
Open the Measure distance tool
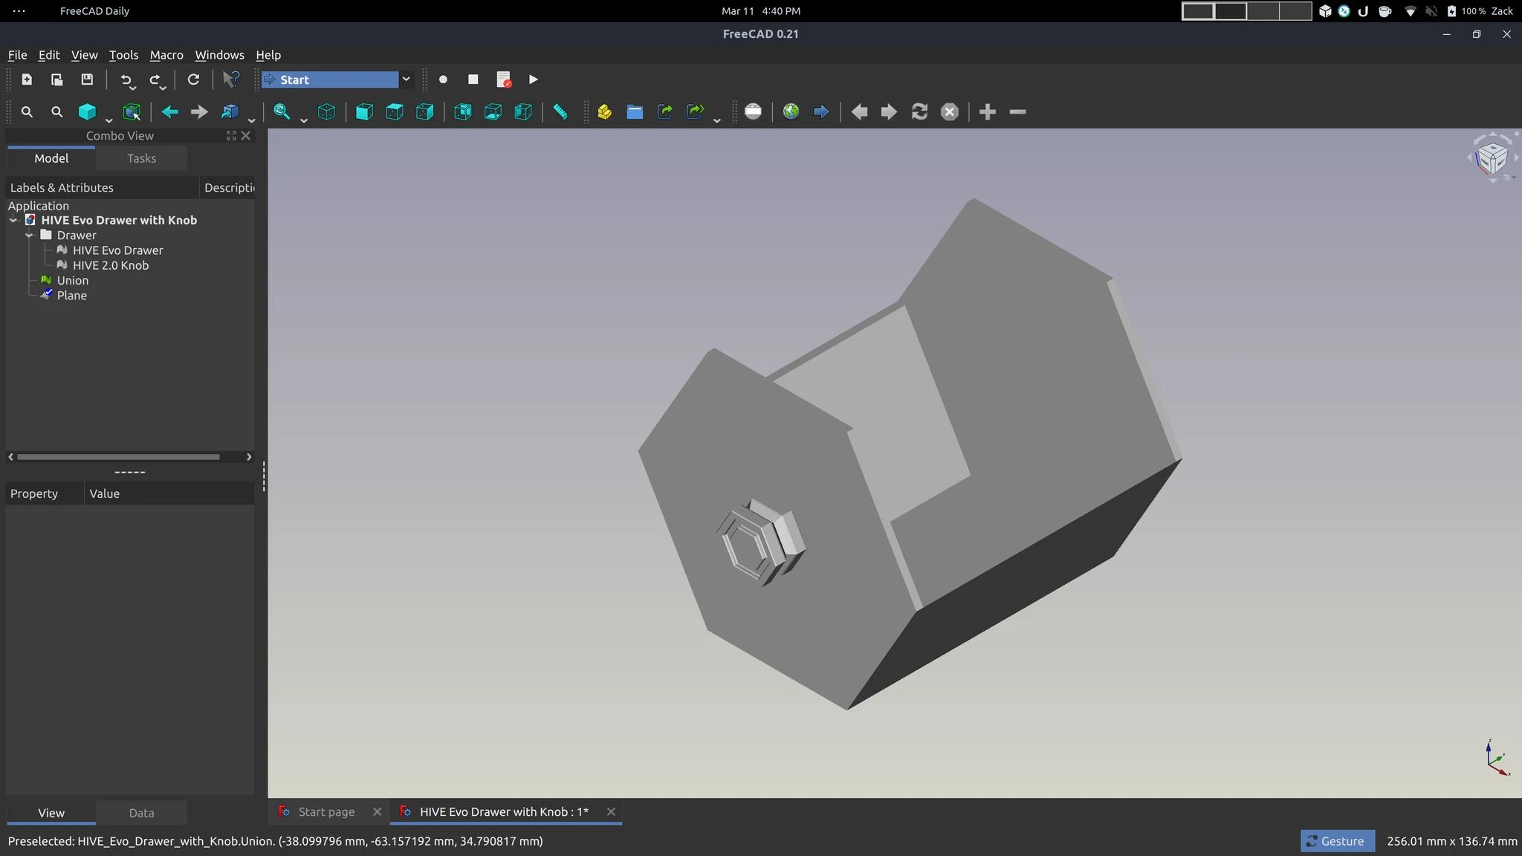tap(560, 111)
